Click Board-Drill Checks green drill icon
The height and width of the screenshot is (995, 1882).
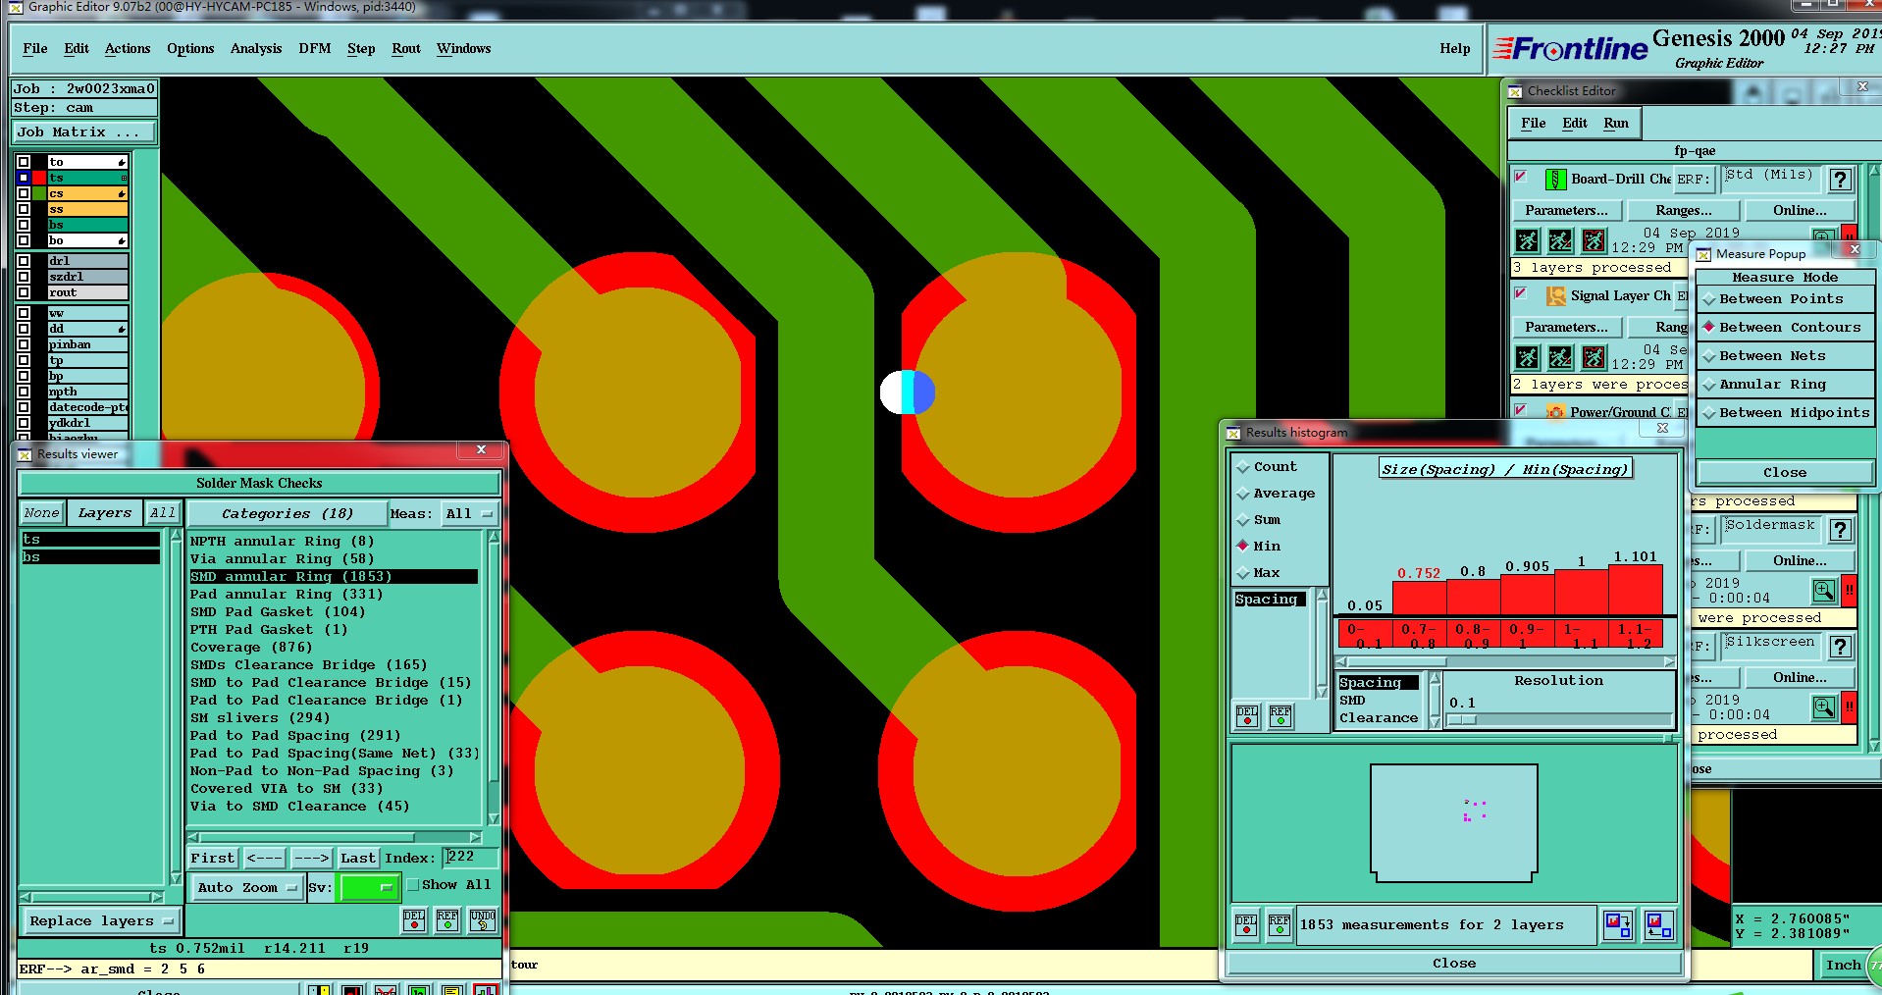(x=1555, y=180)
